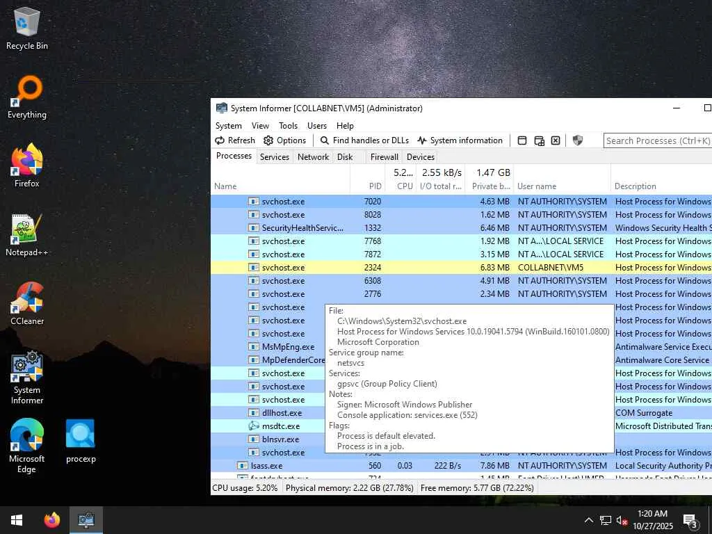Viewport: 712px width, 534px height.
Task: Switch to the Firewall tab
Action: (384, 157)
